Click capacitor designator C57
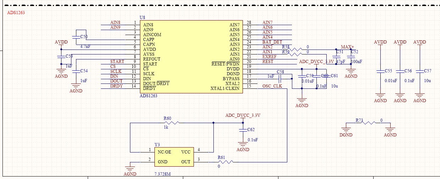 tap(428, 71)
